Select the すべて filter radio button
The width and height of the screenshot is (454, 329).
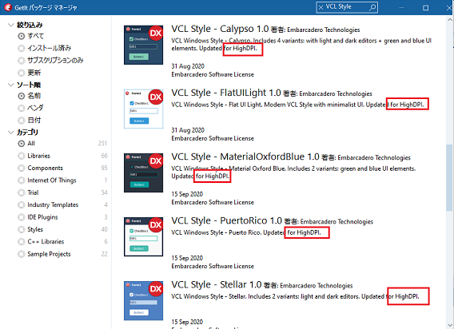(21, 36)
